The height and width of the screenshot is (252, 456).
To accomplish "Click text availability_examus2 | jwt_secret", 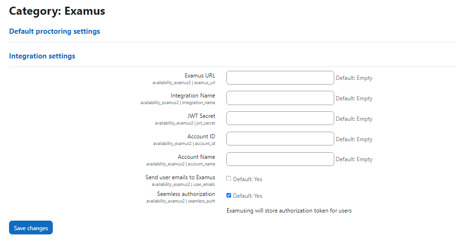I will click(x=185, y=123).
